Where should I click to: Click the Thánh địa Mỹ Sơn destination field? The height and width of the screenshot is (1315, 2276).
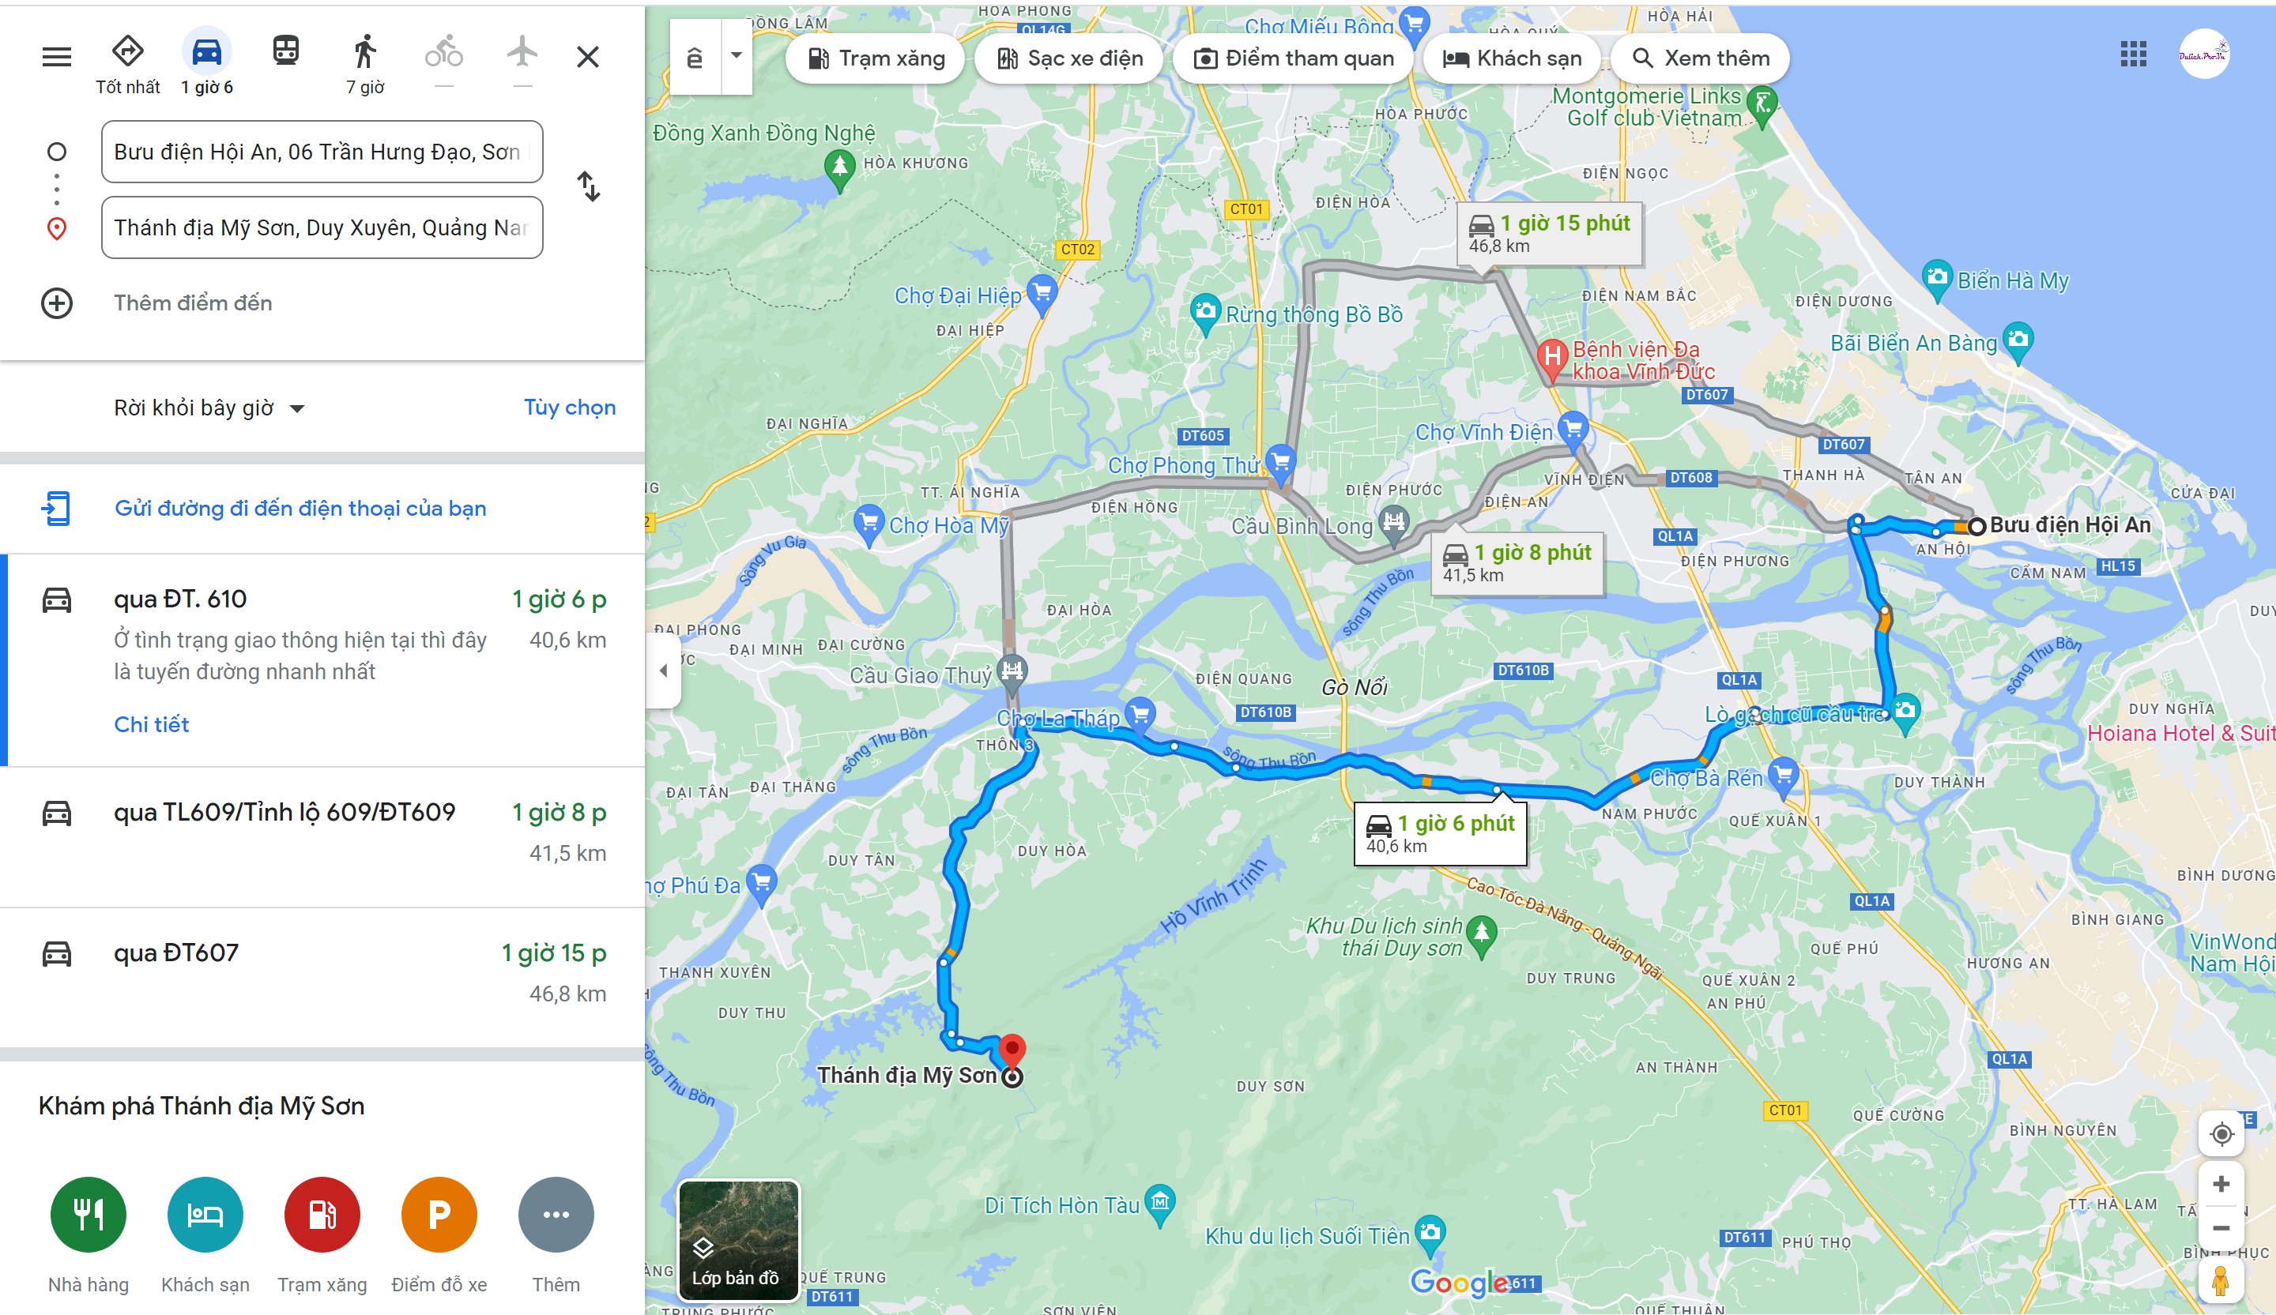click(x=322, y=227)
